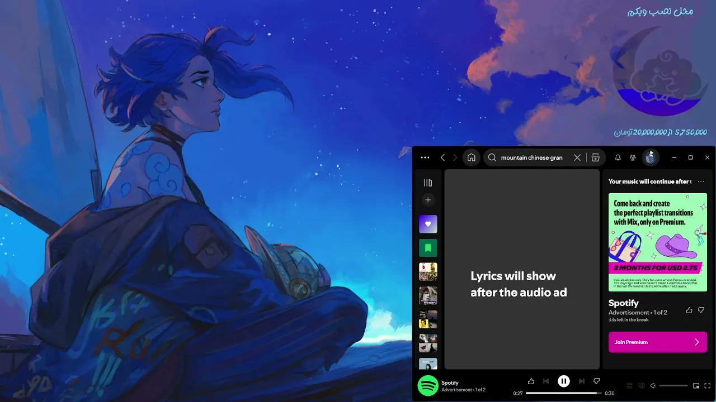Open the Spotify three-dot main menu

pos(425,157)
